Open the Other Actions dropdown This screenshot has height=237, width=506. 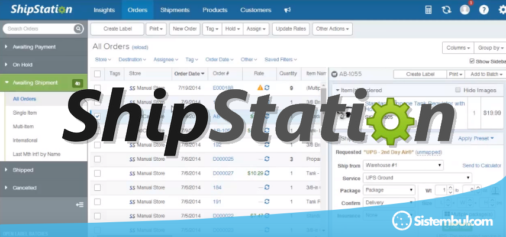[333, 29]
